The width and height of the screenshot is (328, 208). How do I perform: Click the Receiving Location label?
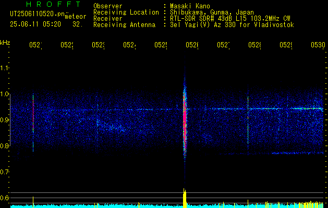pos(126,12)
